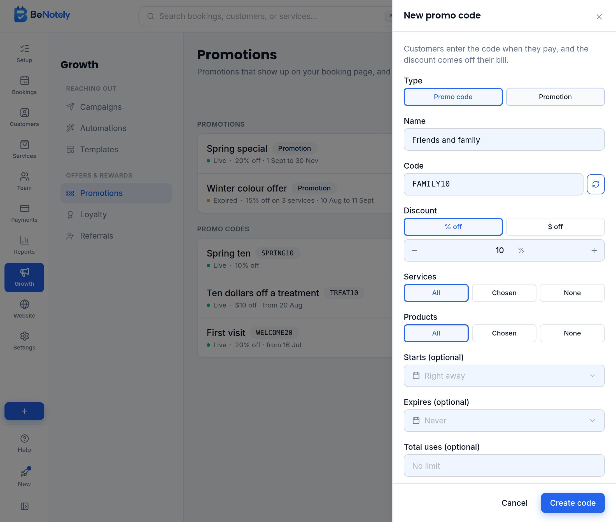616x522 pixels.
Task: Set Products to All
Action: [436, 333]
